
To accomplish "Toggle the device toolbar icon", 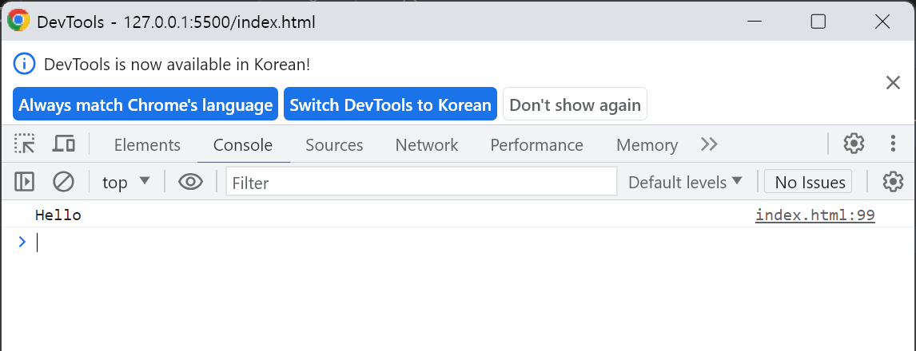I will tap(63, 144).
